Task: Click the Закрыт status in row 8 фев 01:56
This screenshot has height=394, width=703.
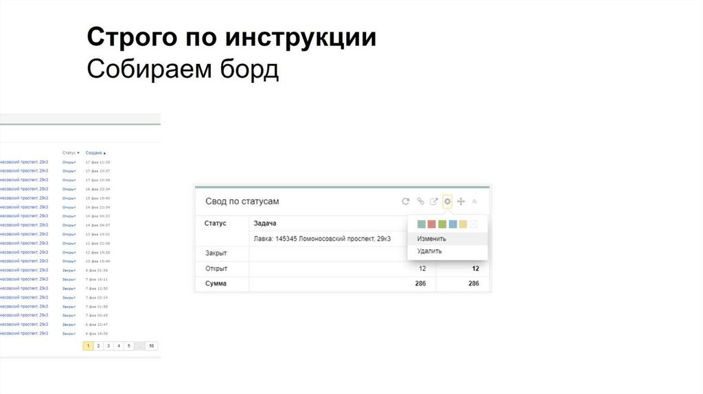Action: point(69,270)
